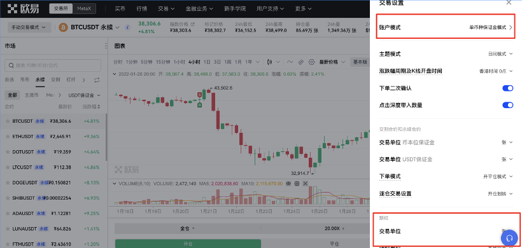
Task: Open 手动交易模式 dropdown
Action: 29,27
